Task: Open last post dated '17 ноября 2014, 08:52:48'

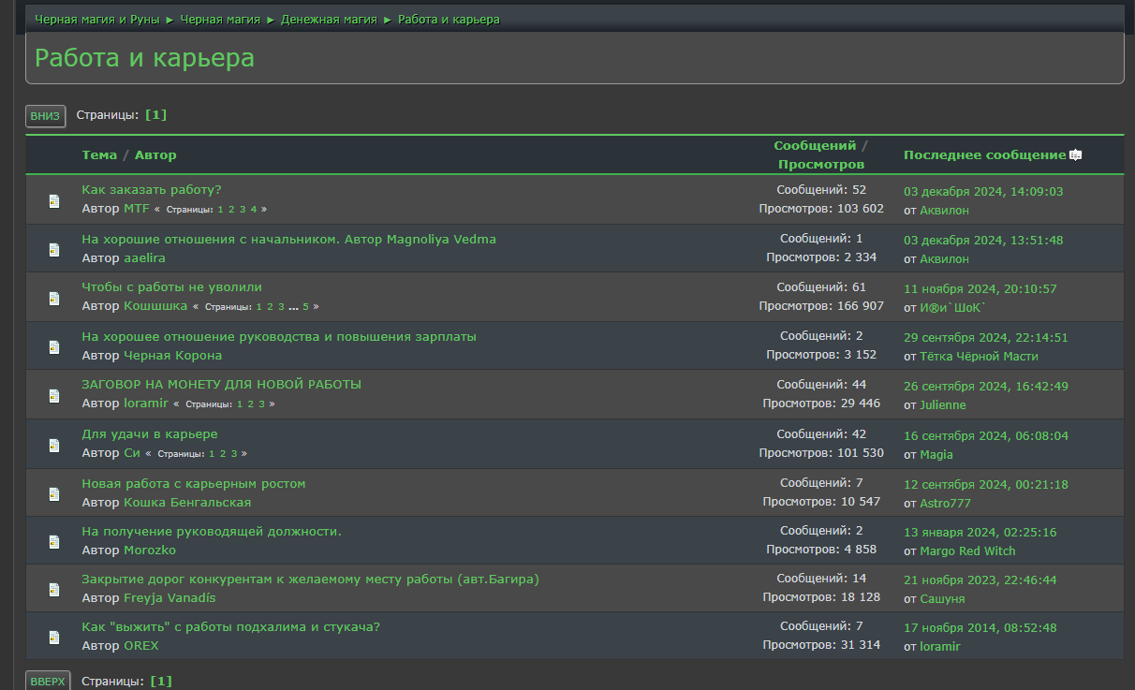Action: [980, 628]
